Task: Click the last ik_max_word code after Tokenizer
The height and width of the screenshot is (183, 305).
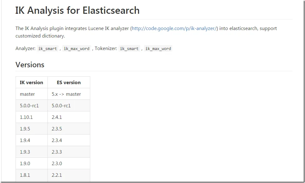Action: point(158,49)
